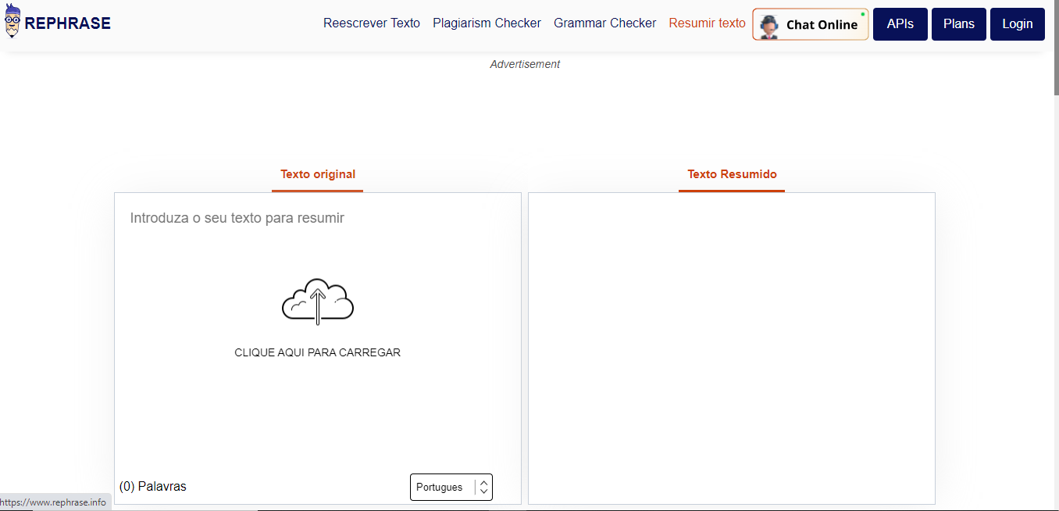This screenshot has width=1059, height=511.
Task: Go to Reescrever Texto page
Action: [x=372, y=23]
